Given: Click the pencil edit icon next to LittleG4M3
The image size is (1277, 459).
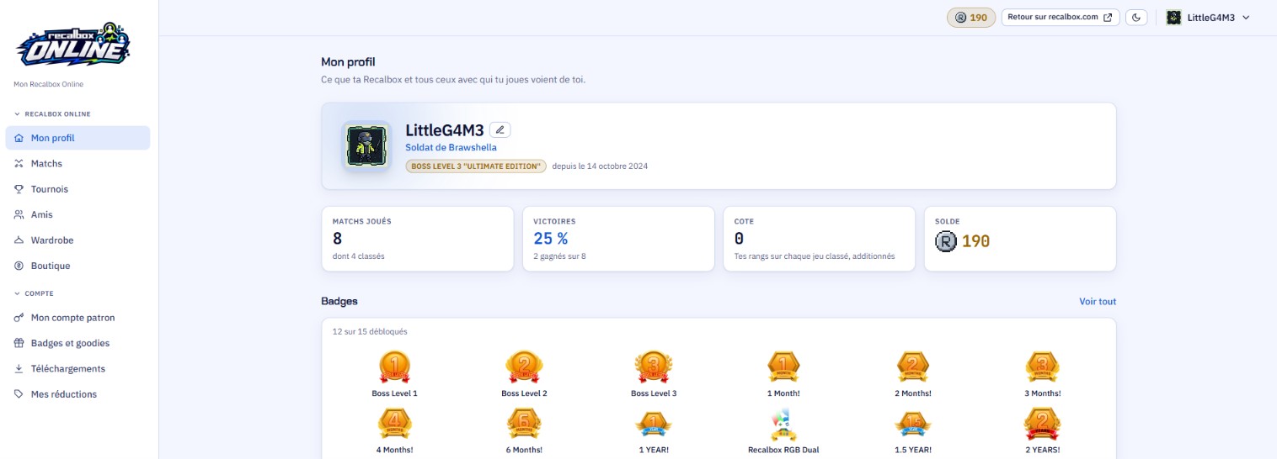Looking at the screenshot, I should 500,129.
